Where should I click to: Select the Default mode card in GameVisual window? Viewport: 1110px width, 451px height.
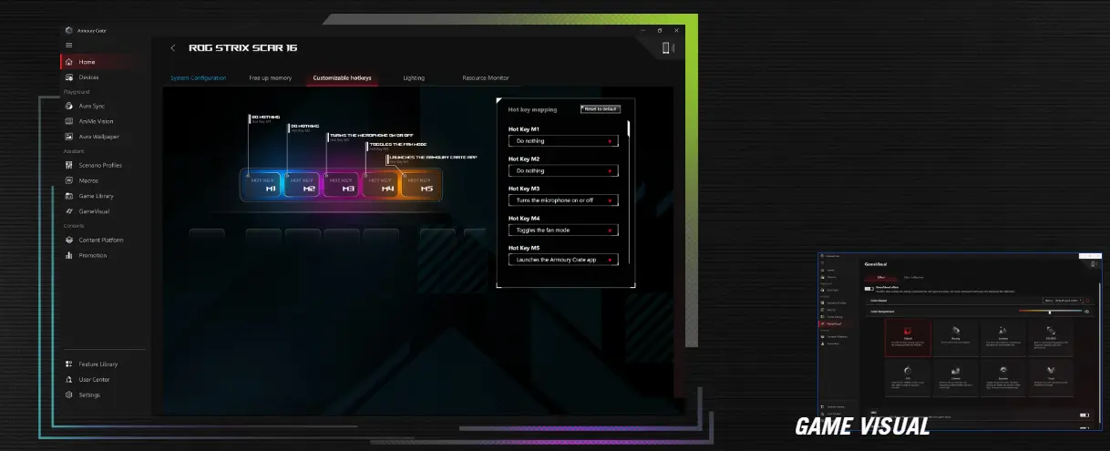pyautogui.click(x=908, y=338)
